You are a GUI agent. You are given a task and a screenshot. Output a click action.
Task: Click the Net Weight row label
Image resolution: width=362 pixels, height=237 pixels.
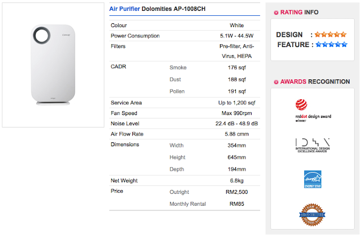pos(124,180)
